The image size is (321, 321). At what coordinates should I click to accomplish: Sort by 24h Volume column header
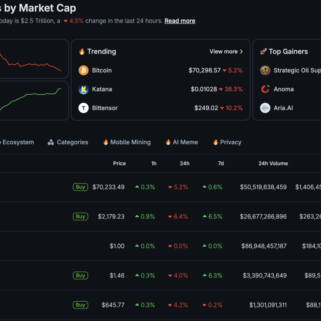point(273,163)
